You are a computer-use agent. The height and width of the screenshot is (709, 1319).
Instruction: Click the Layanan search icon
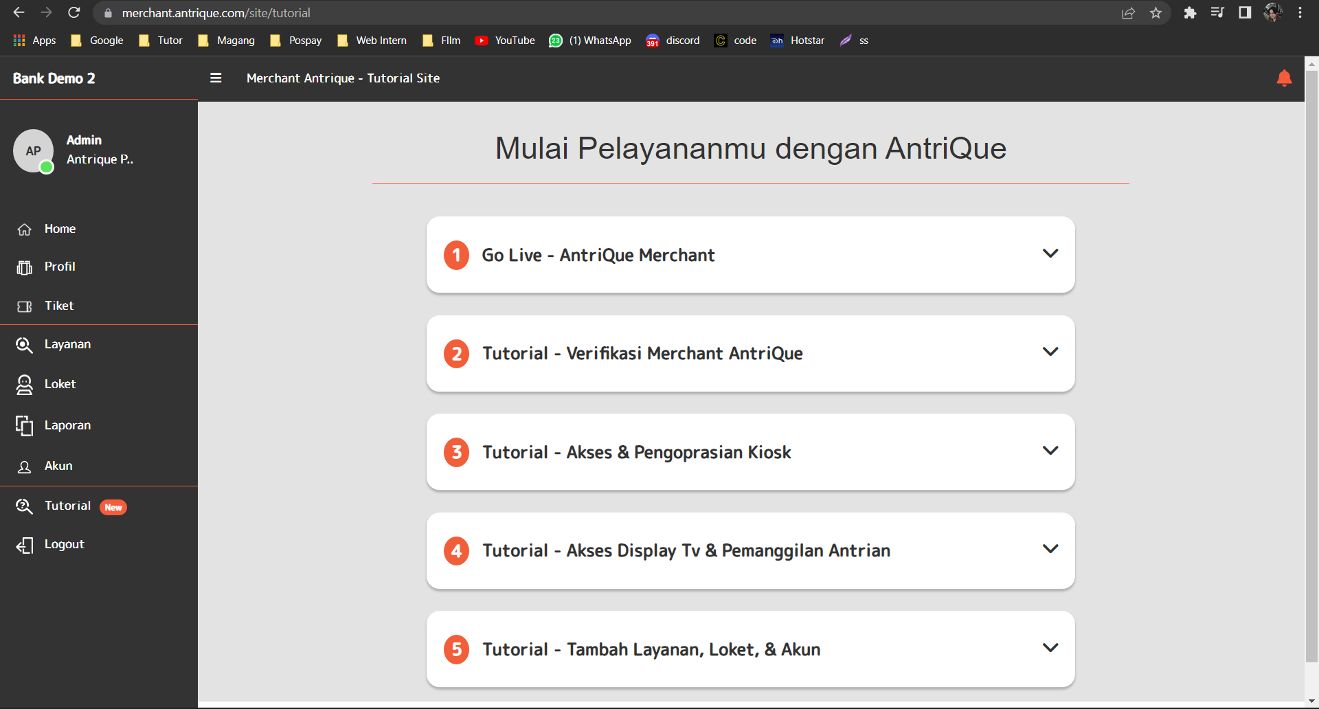(x=25, y=345)
